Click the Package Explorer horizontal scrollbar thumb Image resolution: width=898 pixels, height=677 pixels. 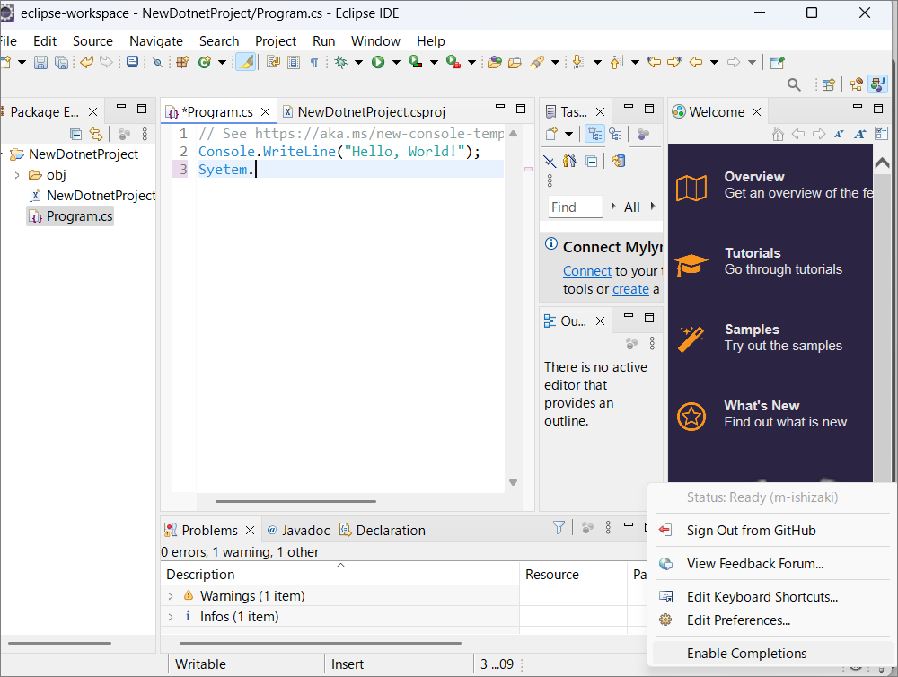(59, 643)
